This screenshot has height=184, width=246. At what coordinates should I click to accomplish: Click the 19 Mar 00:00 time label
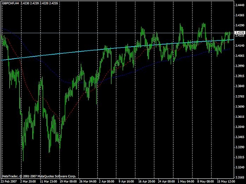click(68, 182)
